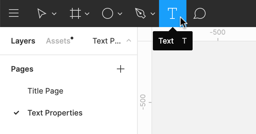Click the horizontal ruler at -500
The image size is (256, 134).
218,32
